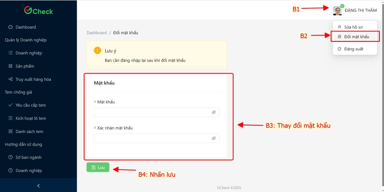Click the logout icon beside Đăng xuất

[339, 49]
